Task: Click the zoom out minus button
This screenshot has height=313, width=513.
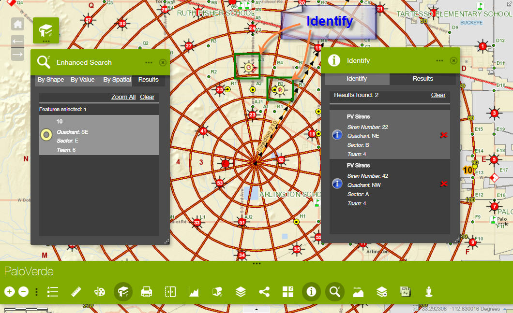Action: [24, 291]
